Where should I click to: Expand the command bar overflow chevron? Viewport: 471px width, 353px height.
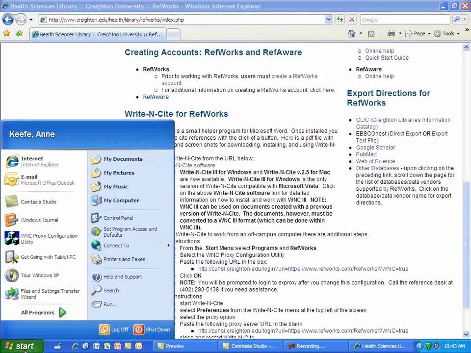click(x=467, y=30)
